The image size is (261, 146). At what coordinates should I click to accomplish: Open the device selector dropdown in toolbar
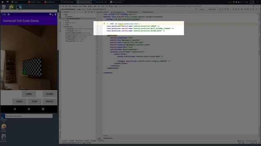coord(213,9)
